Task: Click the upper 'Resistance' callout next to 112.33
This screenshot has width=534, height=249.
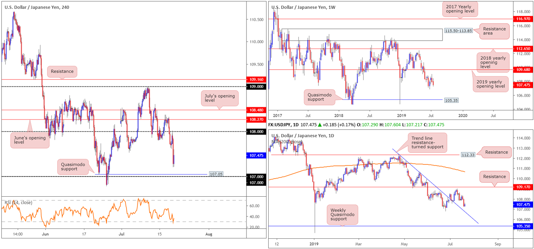Action: pos(496,152)
